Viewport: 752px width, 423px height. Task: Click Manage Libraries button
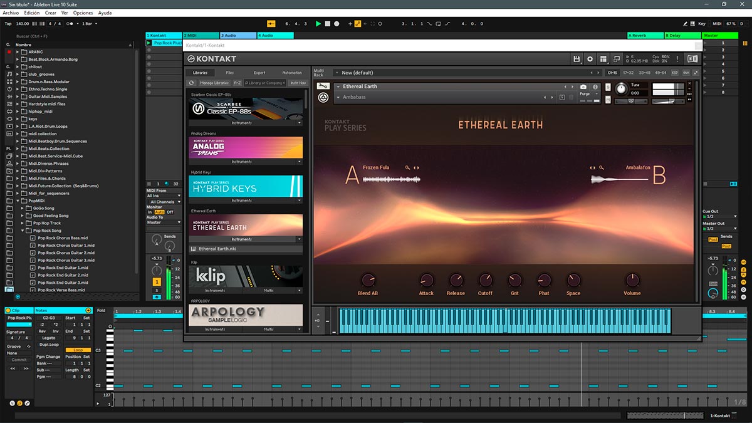214,83
